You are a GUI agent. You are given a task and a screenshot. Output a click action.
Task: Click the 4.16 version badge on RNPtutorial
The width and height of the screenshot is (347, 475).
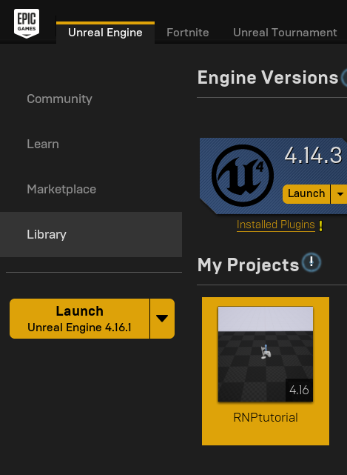coord(299,390)
